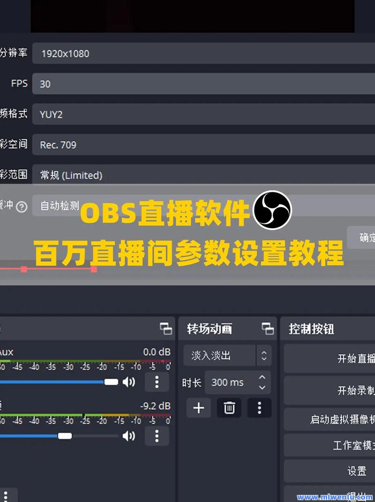This screenshot has height=502, width=375.
Task: Open the FPS 30 dropdown
Action: [203, 84]
